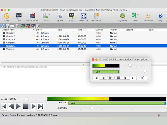Expand the Dock dropdown arrow
167x125 pixels.
tap(49, 14)
